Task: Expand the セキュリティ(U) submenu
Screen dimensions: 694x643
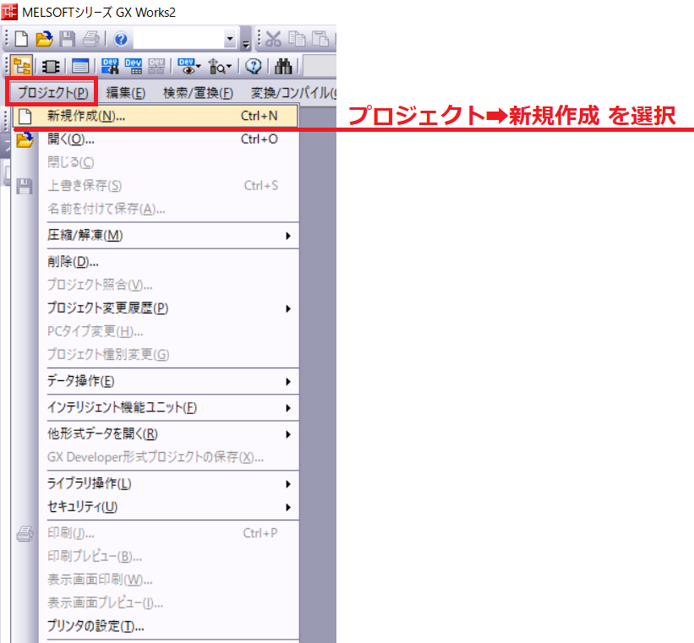Action: (156, 507)
